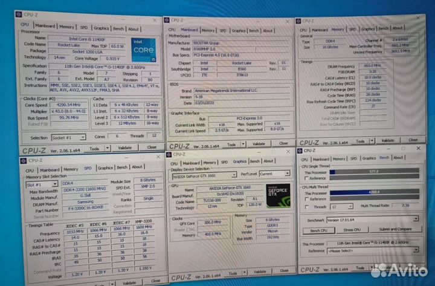Click the Intel Core processor logo
Image resolution: width=435 pixels, height=286 pixels.
tap(143, 50)
